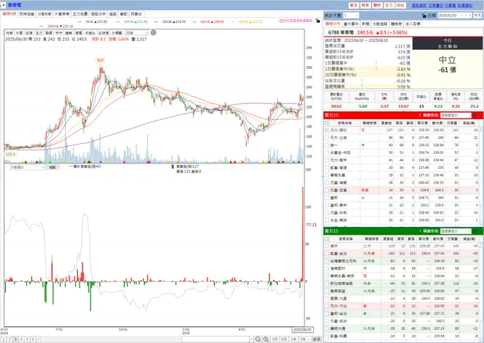The image size is (484, 343).
Task: Click the 主力 button in title bar
Action: click(389, 5)
